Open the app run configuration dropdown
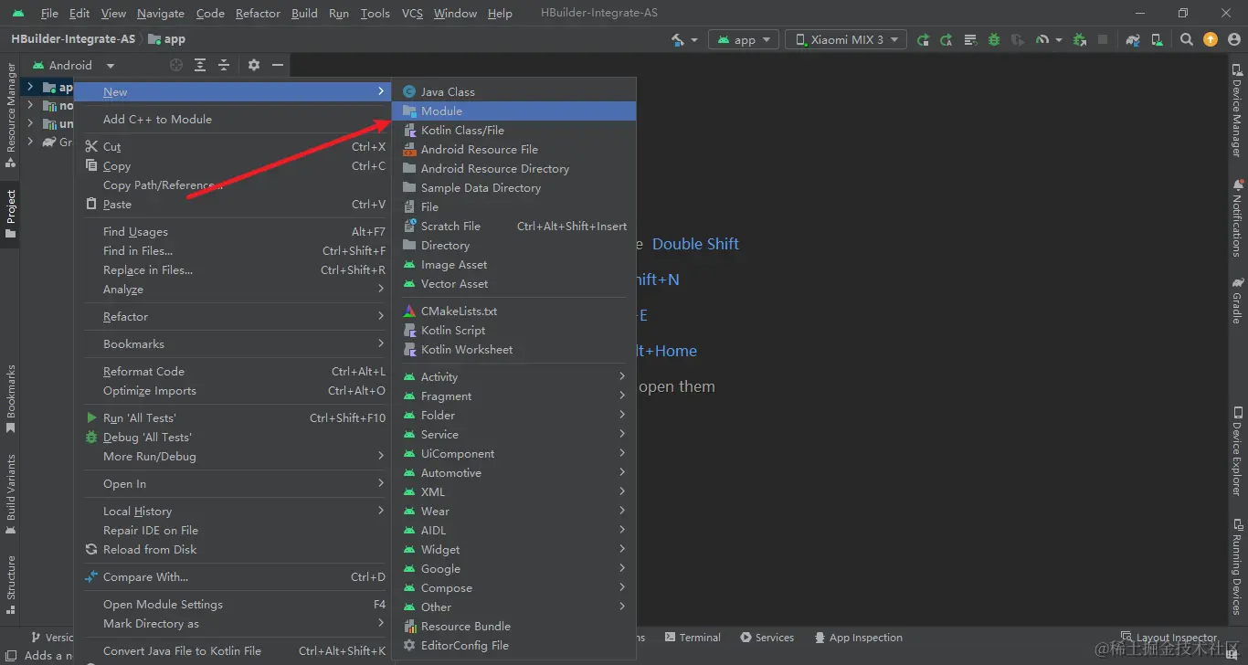Image resolution: width=1248 pixels, height=665 pixels. pos(745,39)
